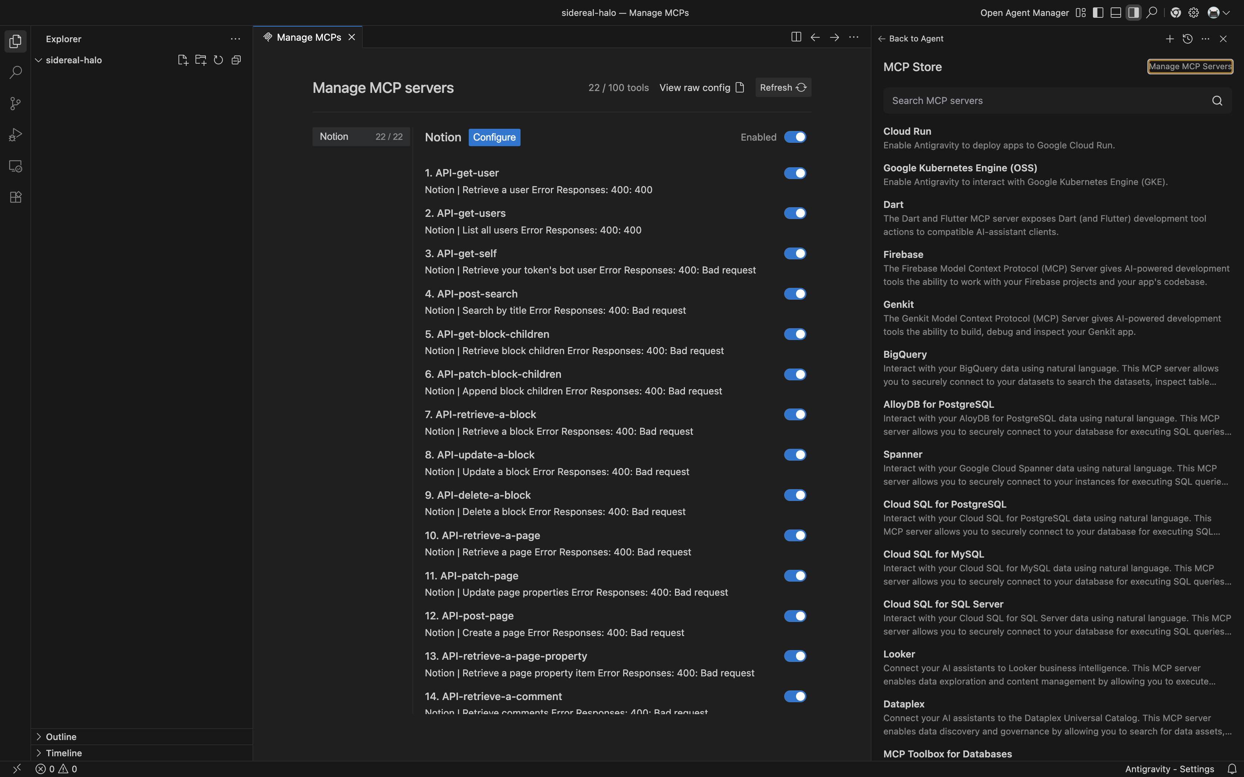
Task: Disable the Notion MCP server toggle
Action: (795, 137)
